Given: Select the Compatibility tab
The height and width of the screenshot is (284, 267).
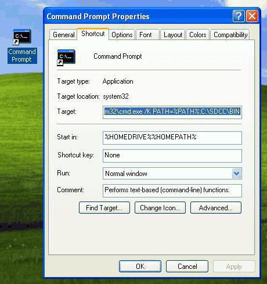Looking at the screenshot, I should click(230, 35).
